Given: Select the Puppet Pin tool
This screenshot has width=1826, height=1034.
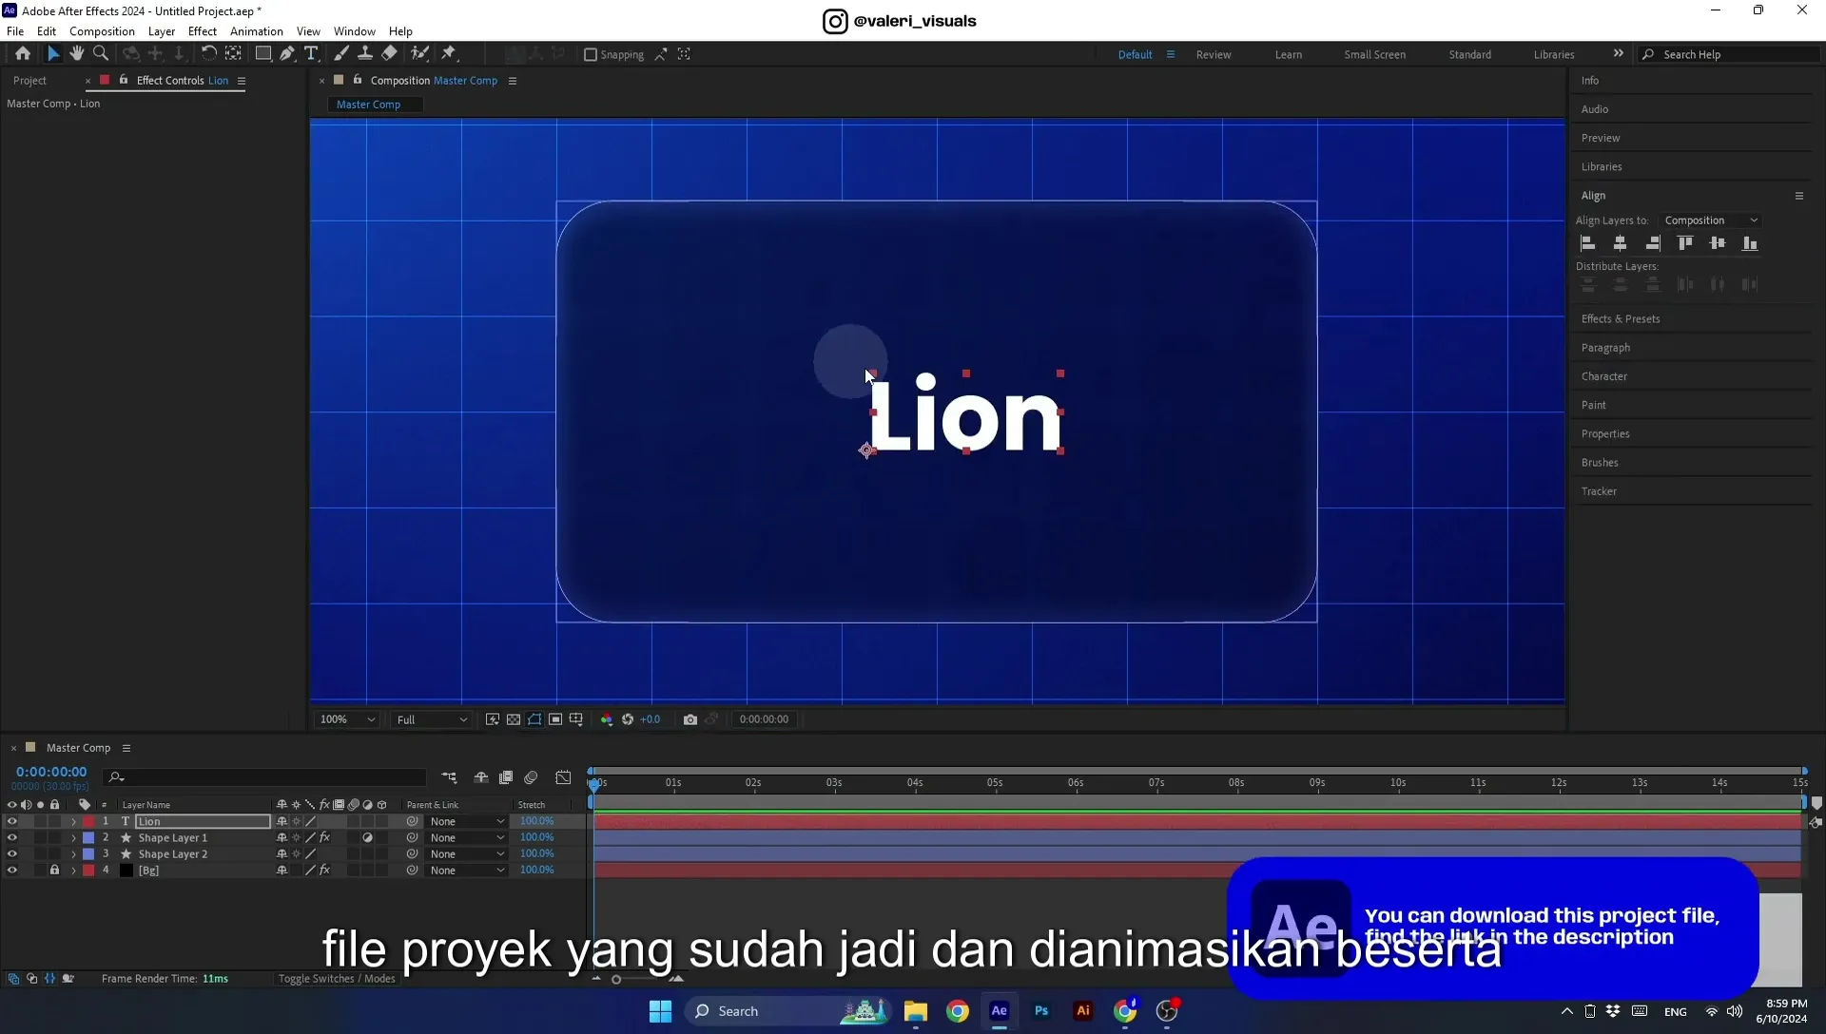Looking at the screenshot, I should [x=449, y=54].
